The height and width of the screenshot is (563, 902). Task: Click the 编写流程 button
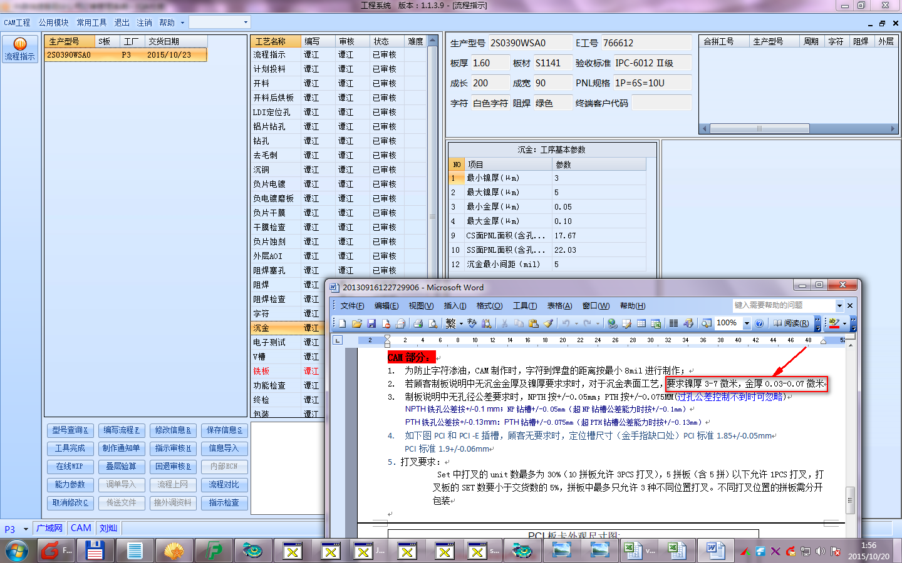122,430
